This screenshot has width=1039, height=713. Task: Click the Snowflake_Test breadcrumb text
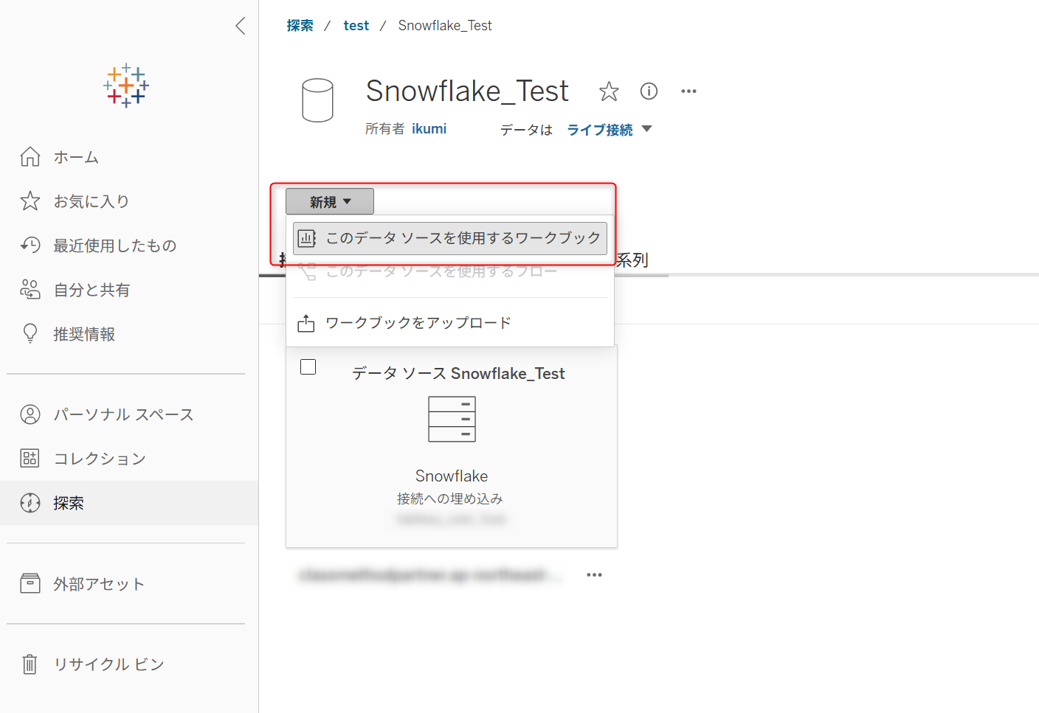tap(445, 26)
